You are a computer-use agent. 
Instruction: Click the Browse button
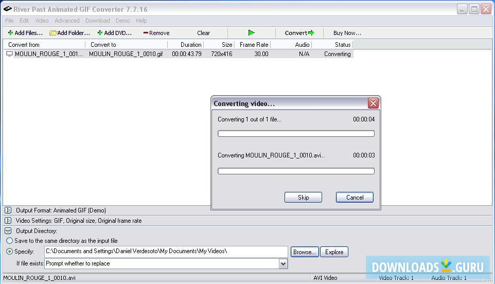click(x=305, y=252)
